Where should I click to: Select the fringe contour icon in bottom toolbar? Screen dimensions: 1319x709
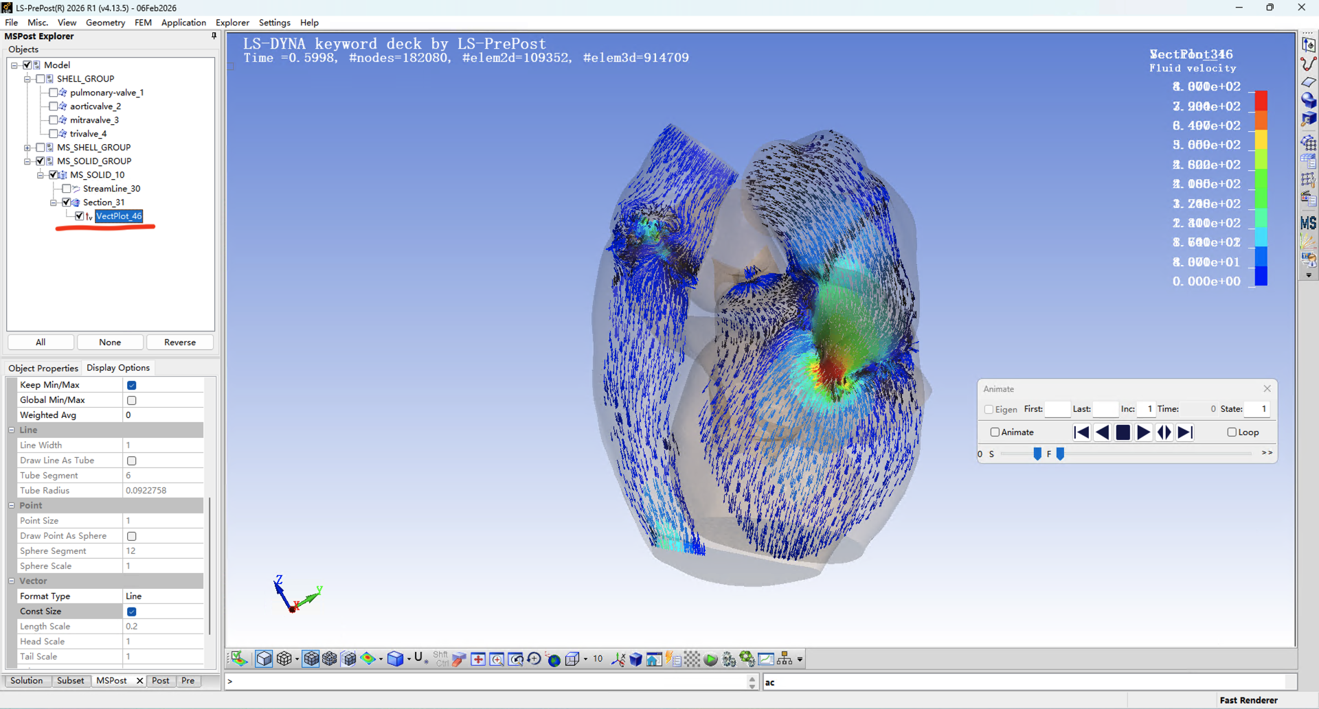[368, 660]
